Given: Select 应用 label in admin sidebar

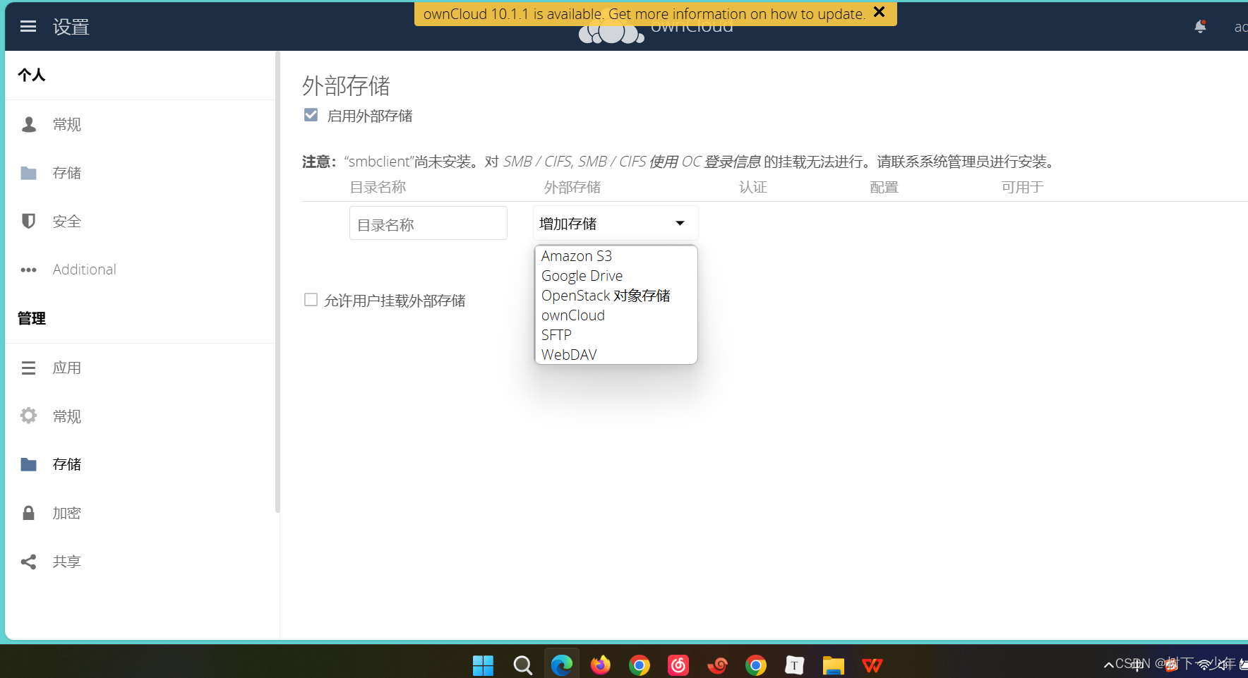Looking at the screenshot, I should click(x=67, y=368).
